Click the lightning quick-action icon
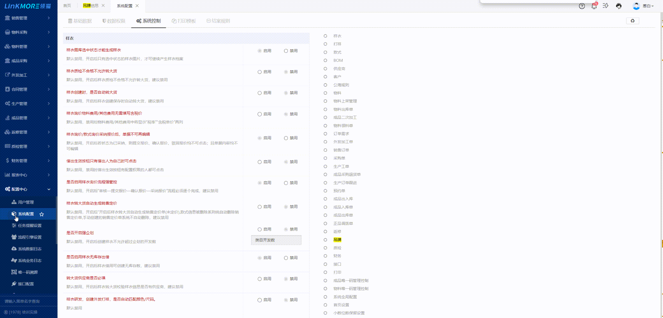663x318 pixels. pos(606,6)
